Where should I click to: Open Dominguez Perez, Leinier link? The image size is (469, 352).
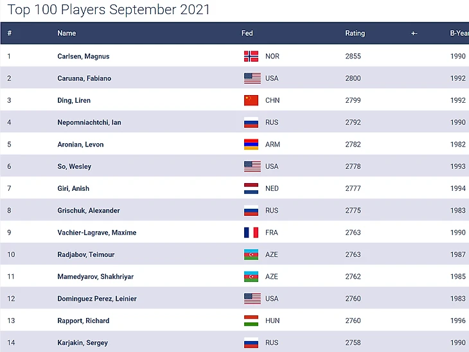97,299
